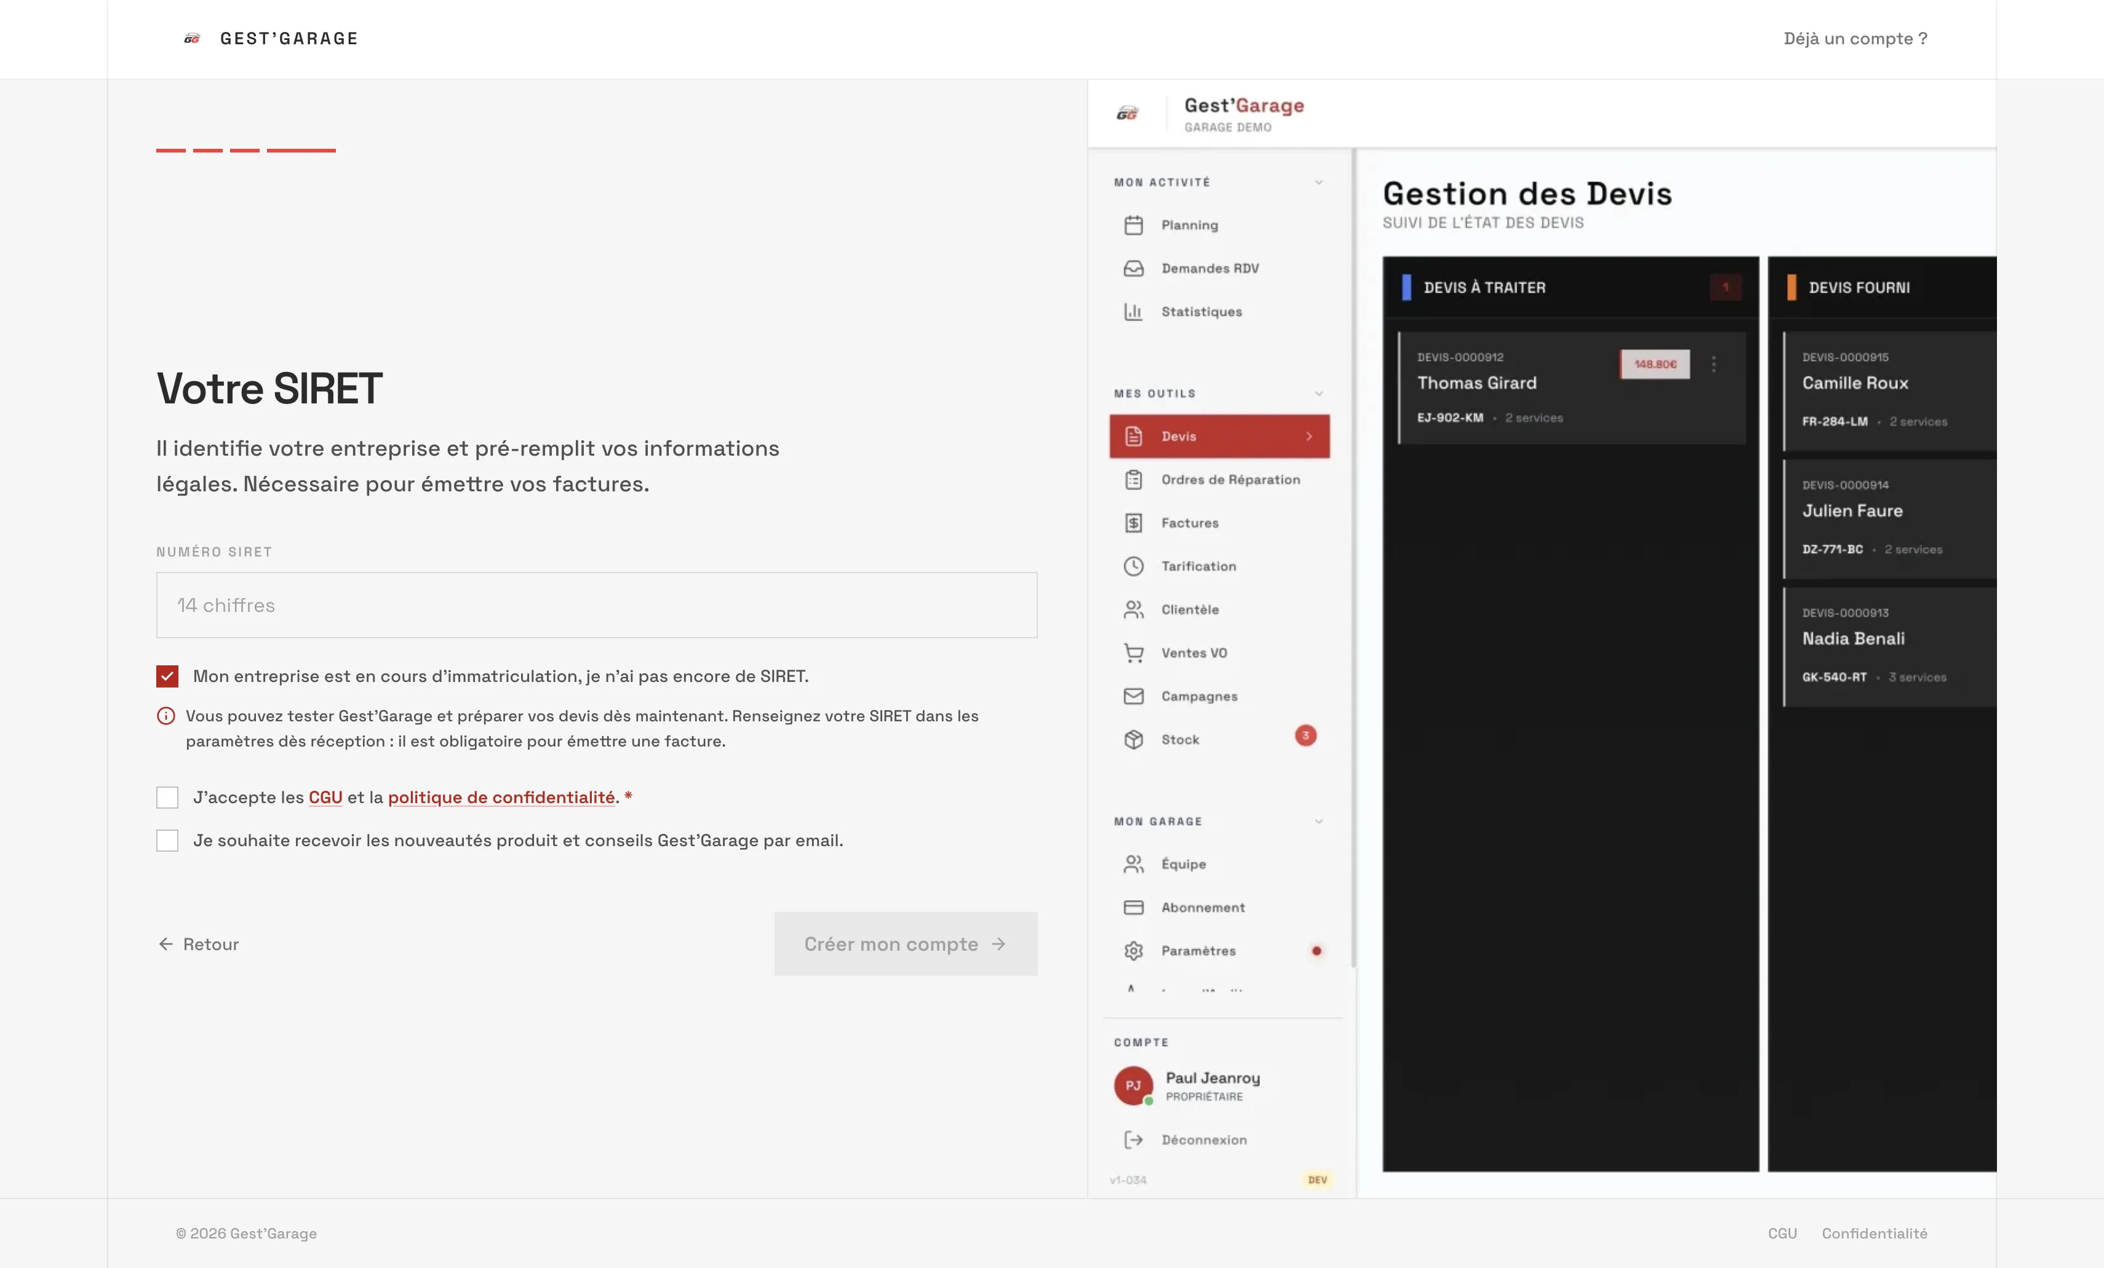The image size is (2104, 1268).
Task: Click the Thomas Girard name
Action: [1476, 383]
